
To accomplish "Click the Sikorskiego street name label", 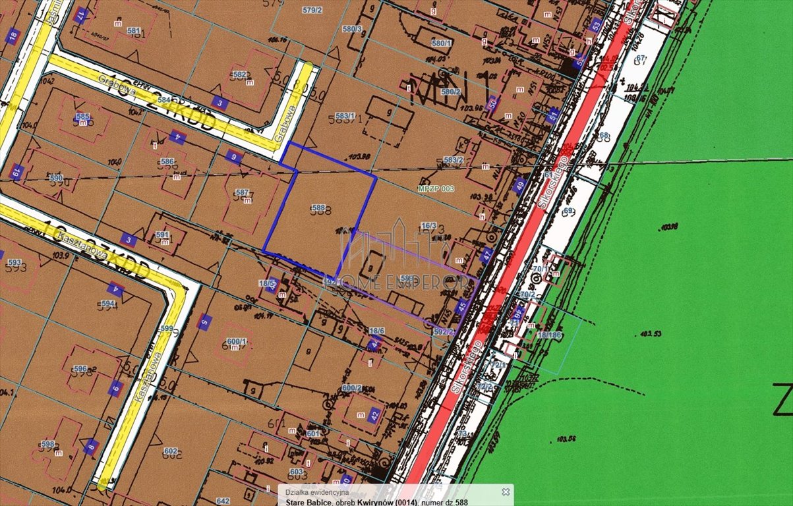I will click(552, 183).
